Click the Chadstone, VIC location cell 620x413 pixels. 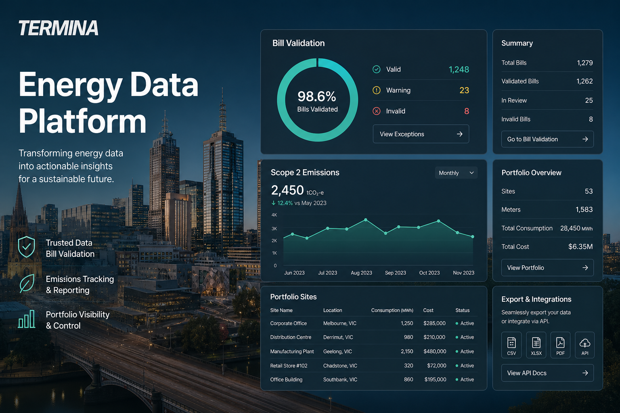(x=340, y=365)
